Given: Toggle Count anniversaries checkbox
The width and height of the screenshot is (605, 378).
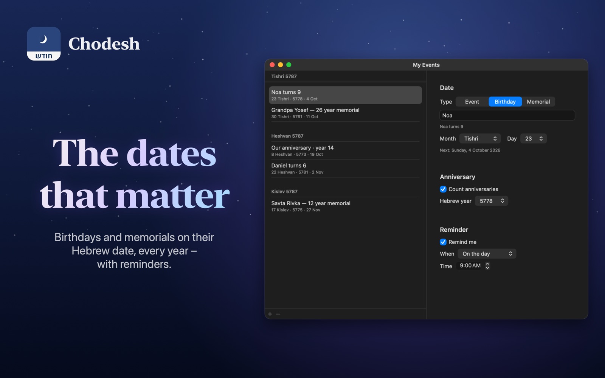Looking at the screenshot, I should point(443,189).
